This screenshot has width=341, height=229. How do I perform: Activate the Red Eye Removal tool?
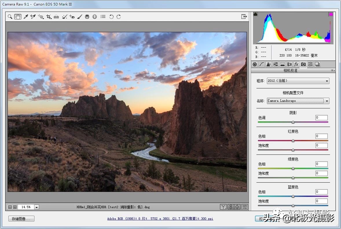tap(72, 17)
